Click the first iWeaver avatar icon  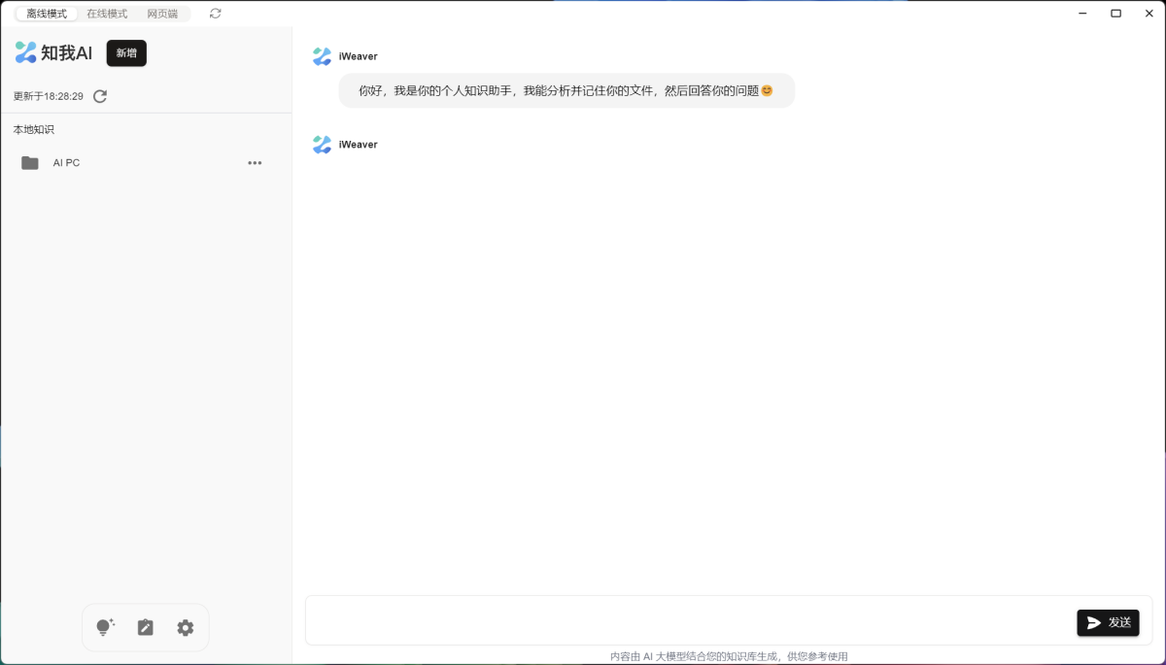(322, 56)
